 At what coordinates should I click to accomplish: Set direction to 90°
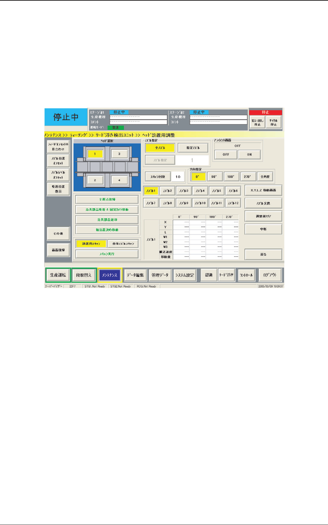click(x=214, y=177)
